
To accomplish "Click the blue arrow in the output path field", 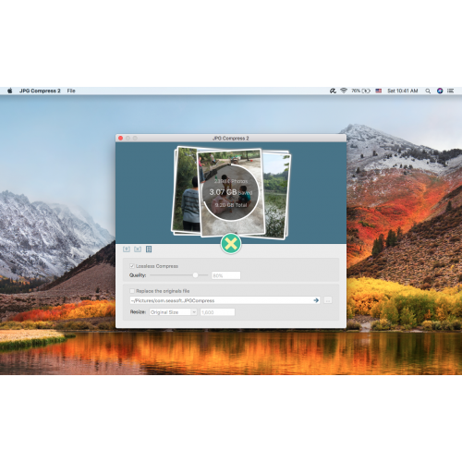I will [316, 300].
